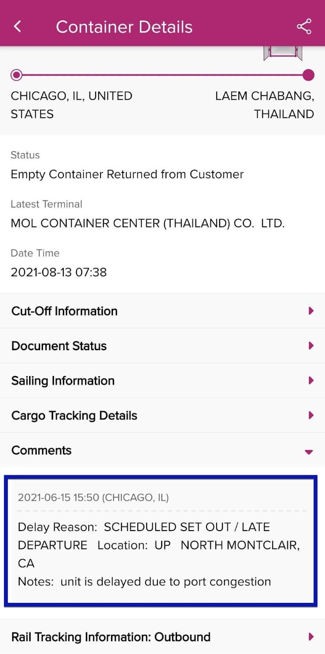Expand Sailing Information arrow
The height and width of the screenshot is (654, 325).
(x=311, y=381)
